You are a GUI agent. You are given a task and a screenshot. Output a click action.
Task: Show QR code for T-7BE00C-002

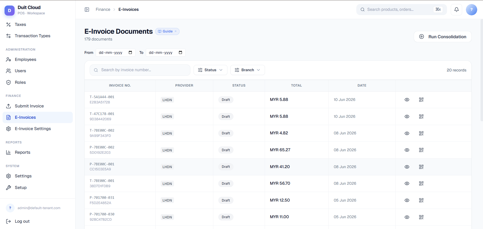(421, 133)
